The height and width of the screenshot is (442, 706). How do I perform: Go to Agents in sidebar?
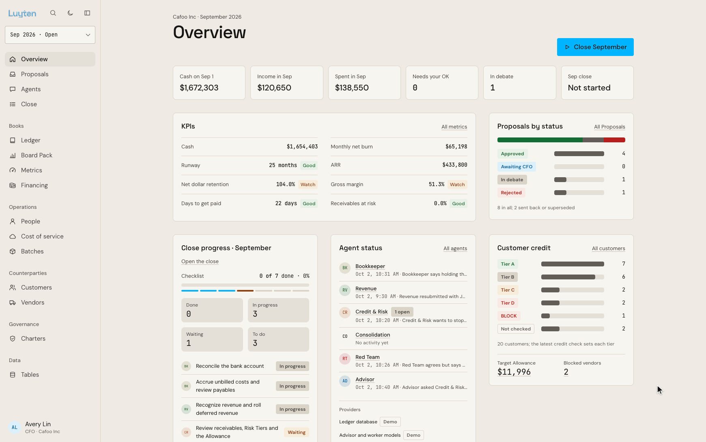tap(31, 89)
